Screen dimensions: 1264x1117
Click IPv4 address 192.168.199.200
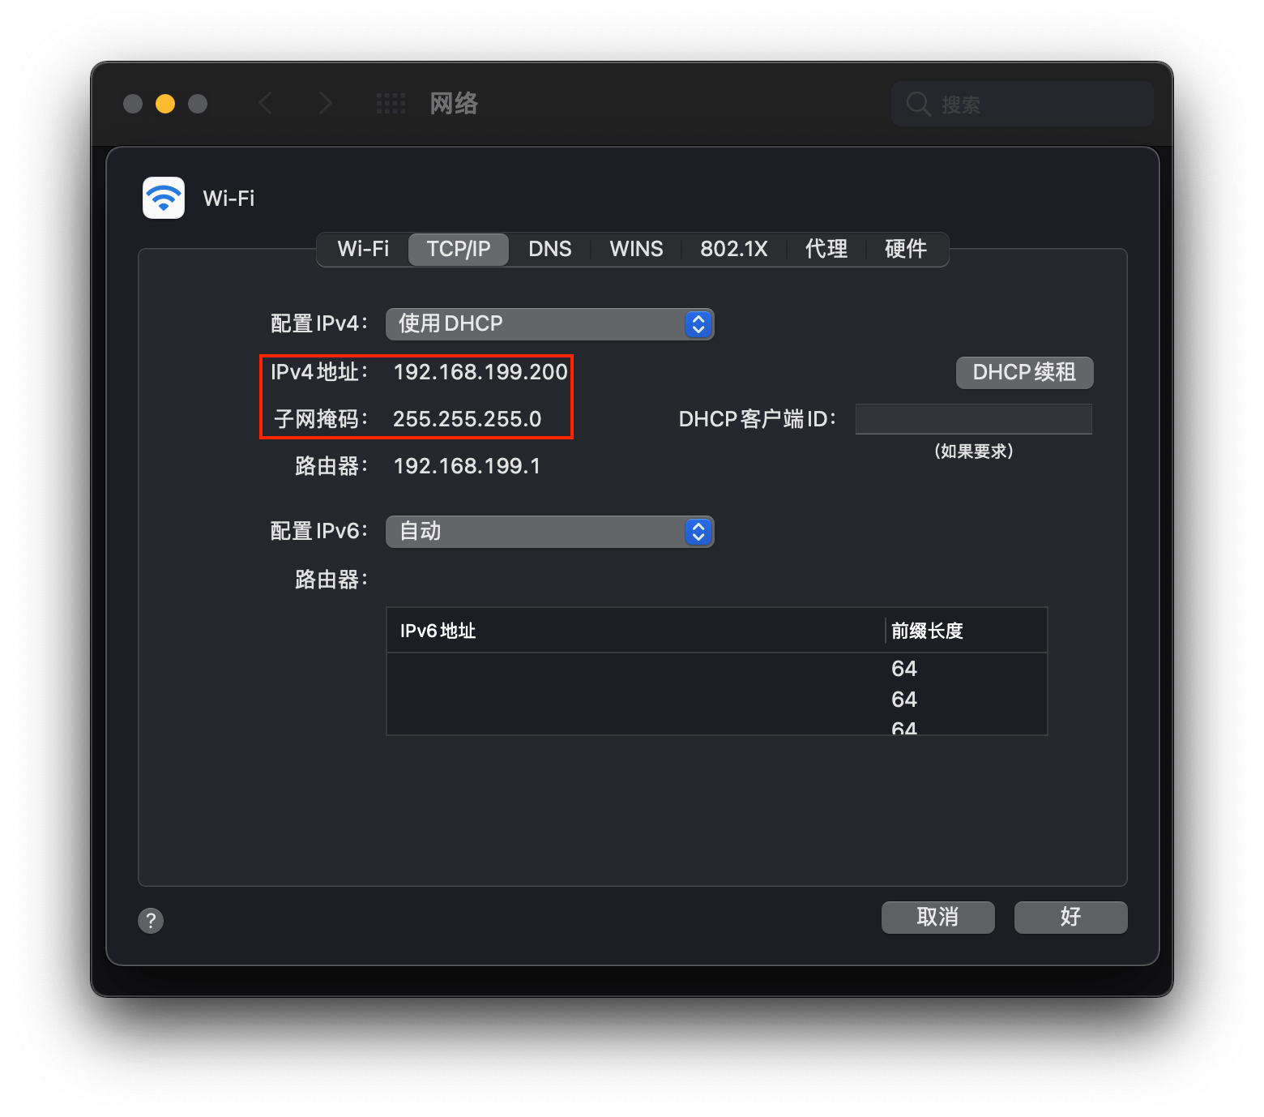click(x=480, y=372)
